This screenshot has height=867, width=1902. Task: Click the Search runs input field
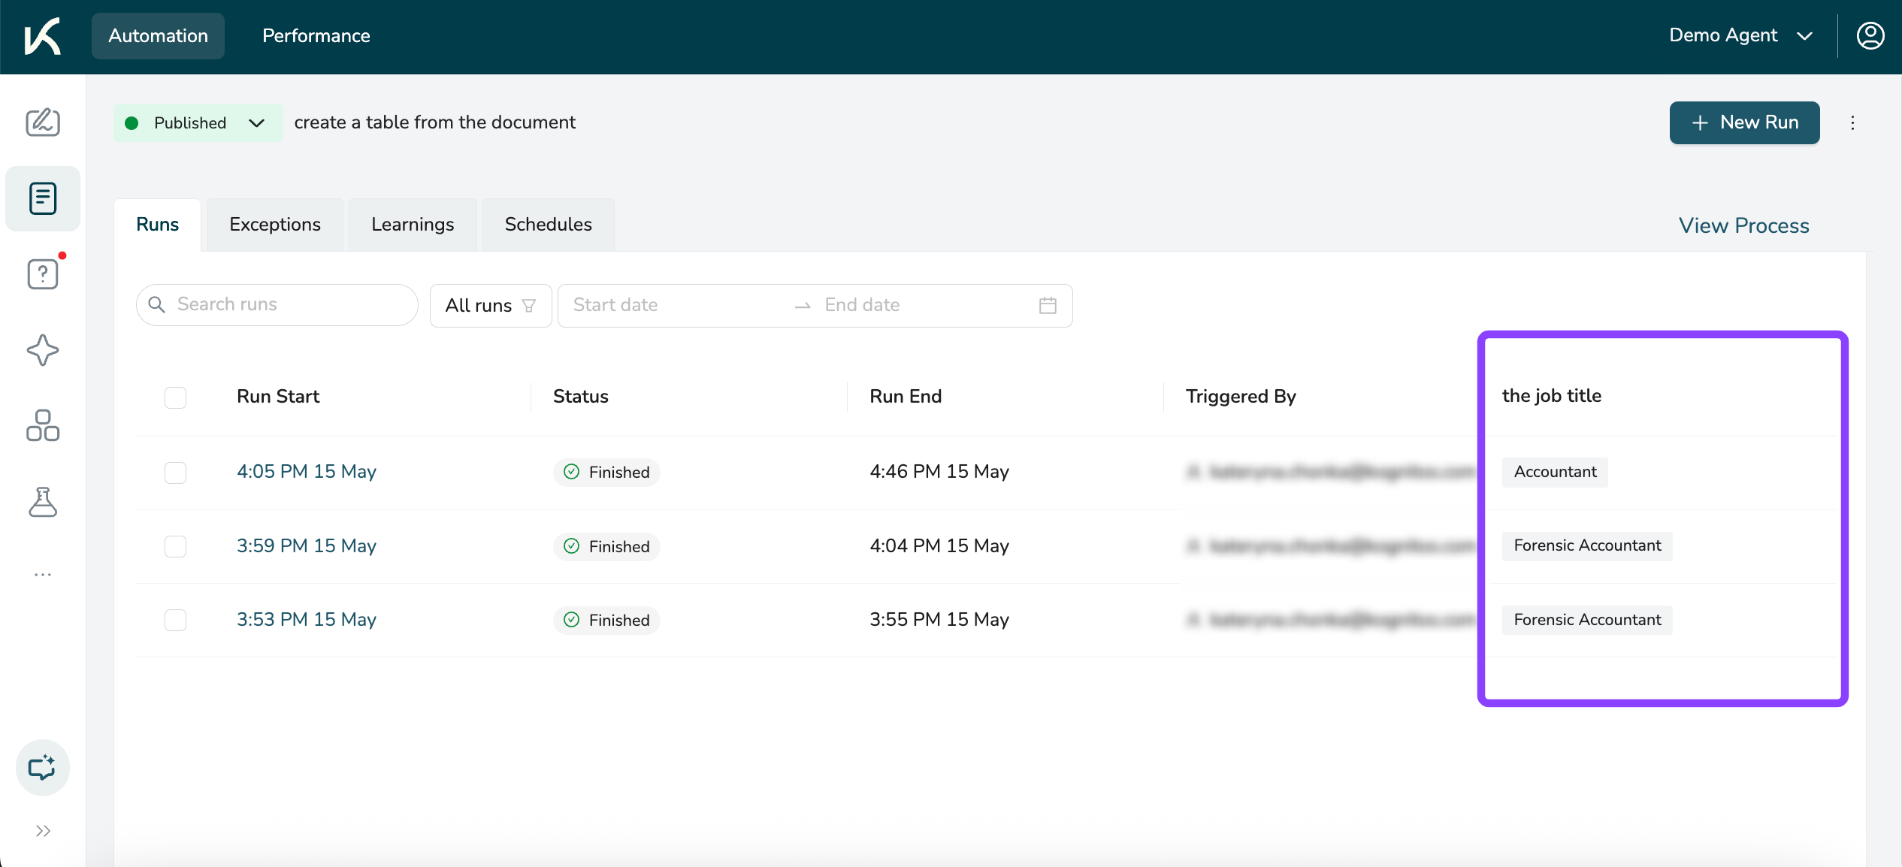coord(286,304)
